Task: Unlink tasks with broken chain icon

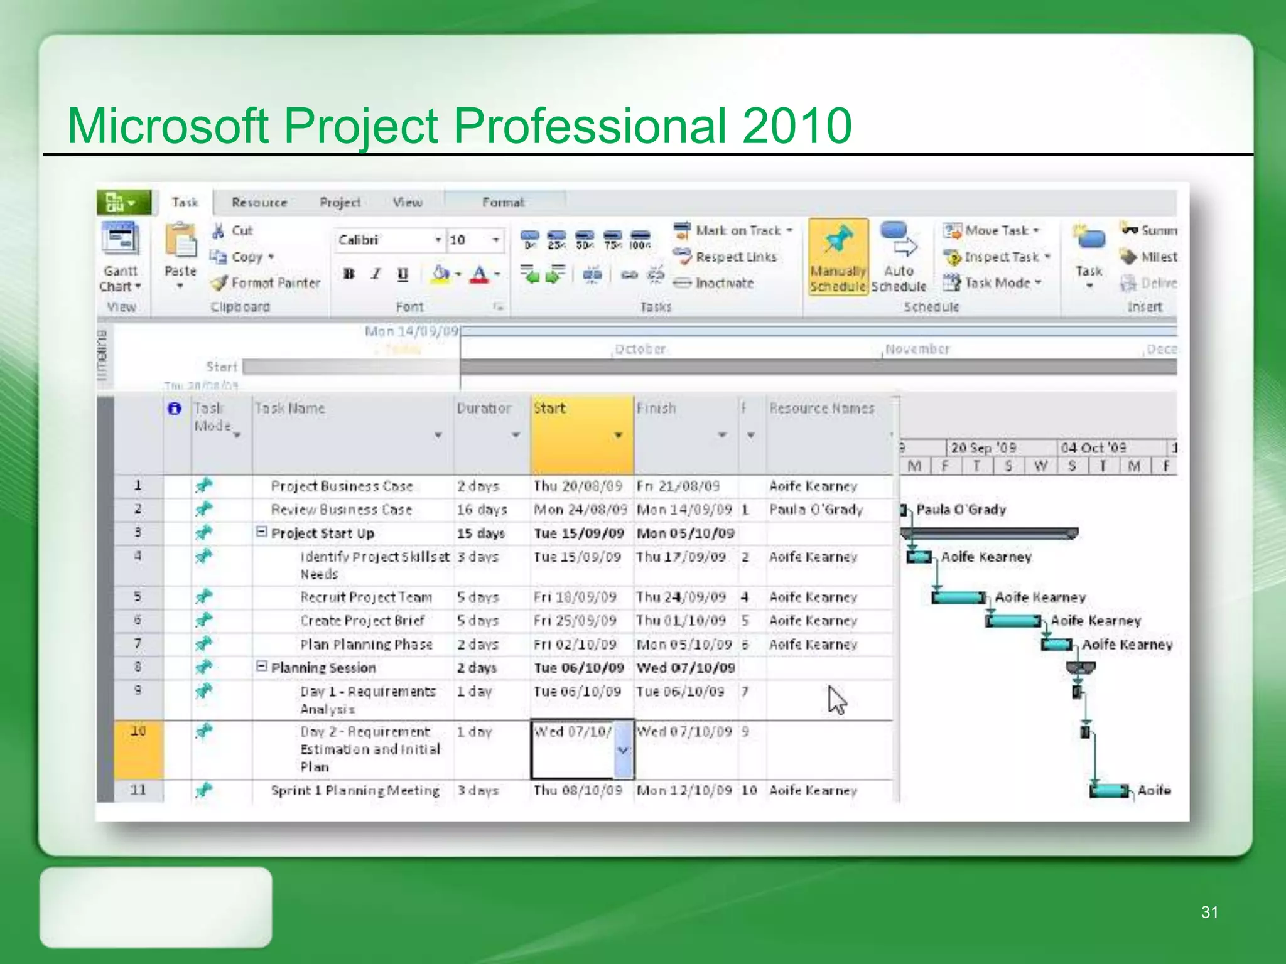Action: (x=655, y=274)
